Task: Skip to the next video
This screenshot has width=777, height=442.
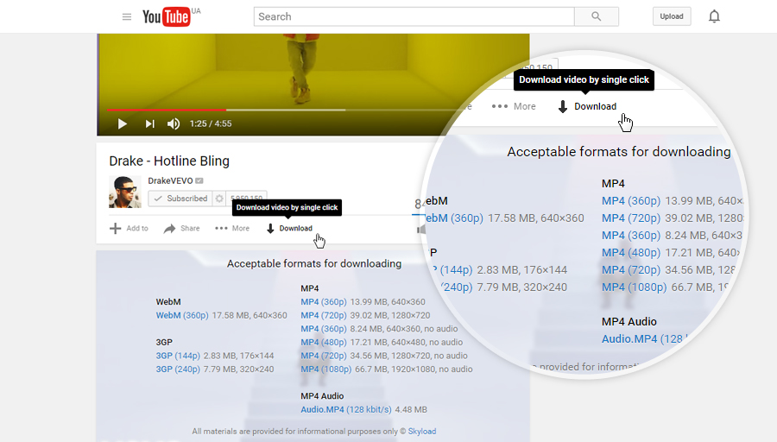Action: click(x=149, y=124)
